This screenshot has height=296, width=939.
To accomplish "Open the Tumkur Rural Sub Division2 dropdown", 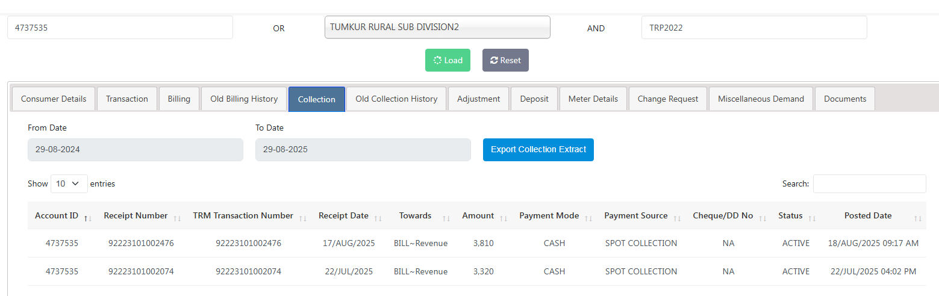I will tap(437, 27).
